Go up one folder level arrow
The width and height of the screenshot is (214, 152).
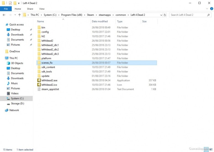tap(20, 15)
